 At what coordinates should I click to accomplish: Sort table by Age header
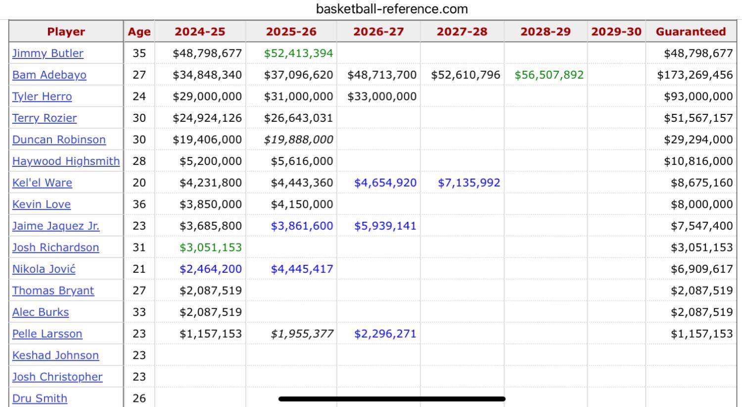139,32
